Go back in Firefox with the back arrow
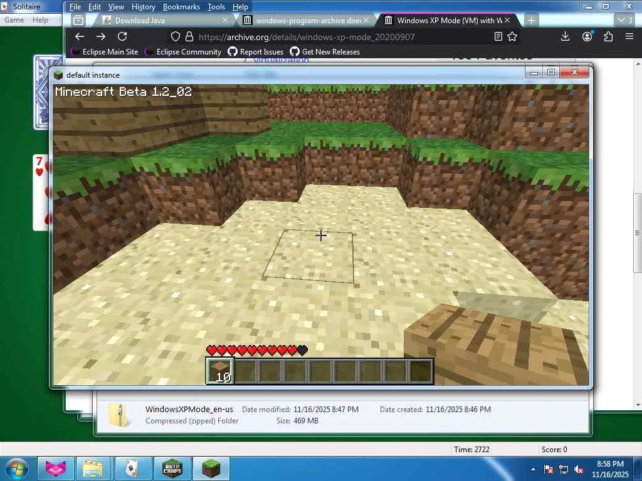 click(80, 36)
